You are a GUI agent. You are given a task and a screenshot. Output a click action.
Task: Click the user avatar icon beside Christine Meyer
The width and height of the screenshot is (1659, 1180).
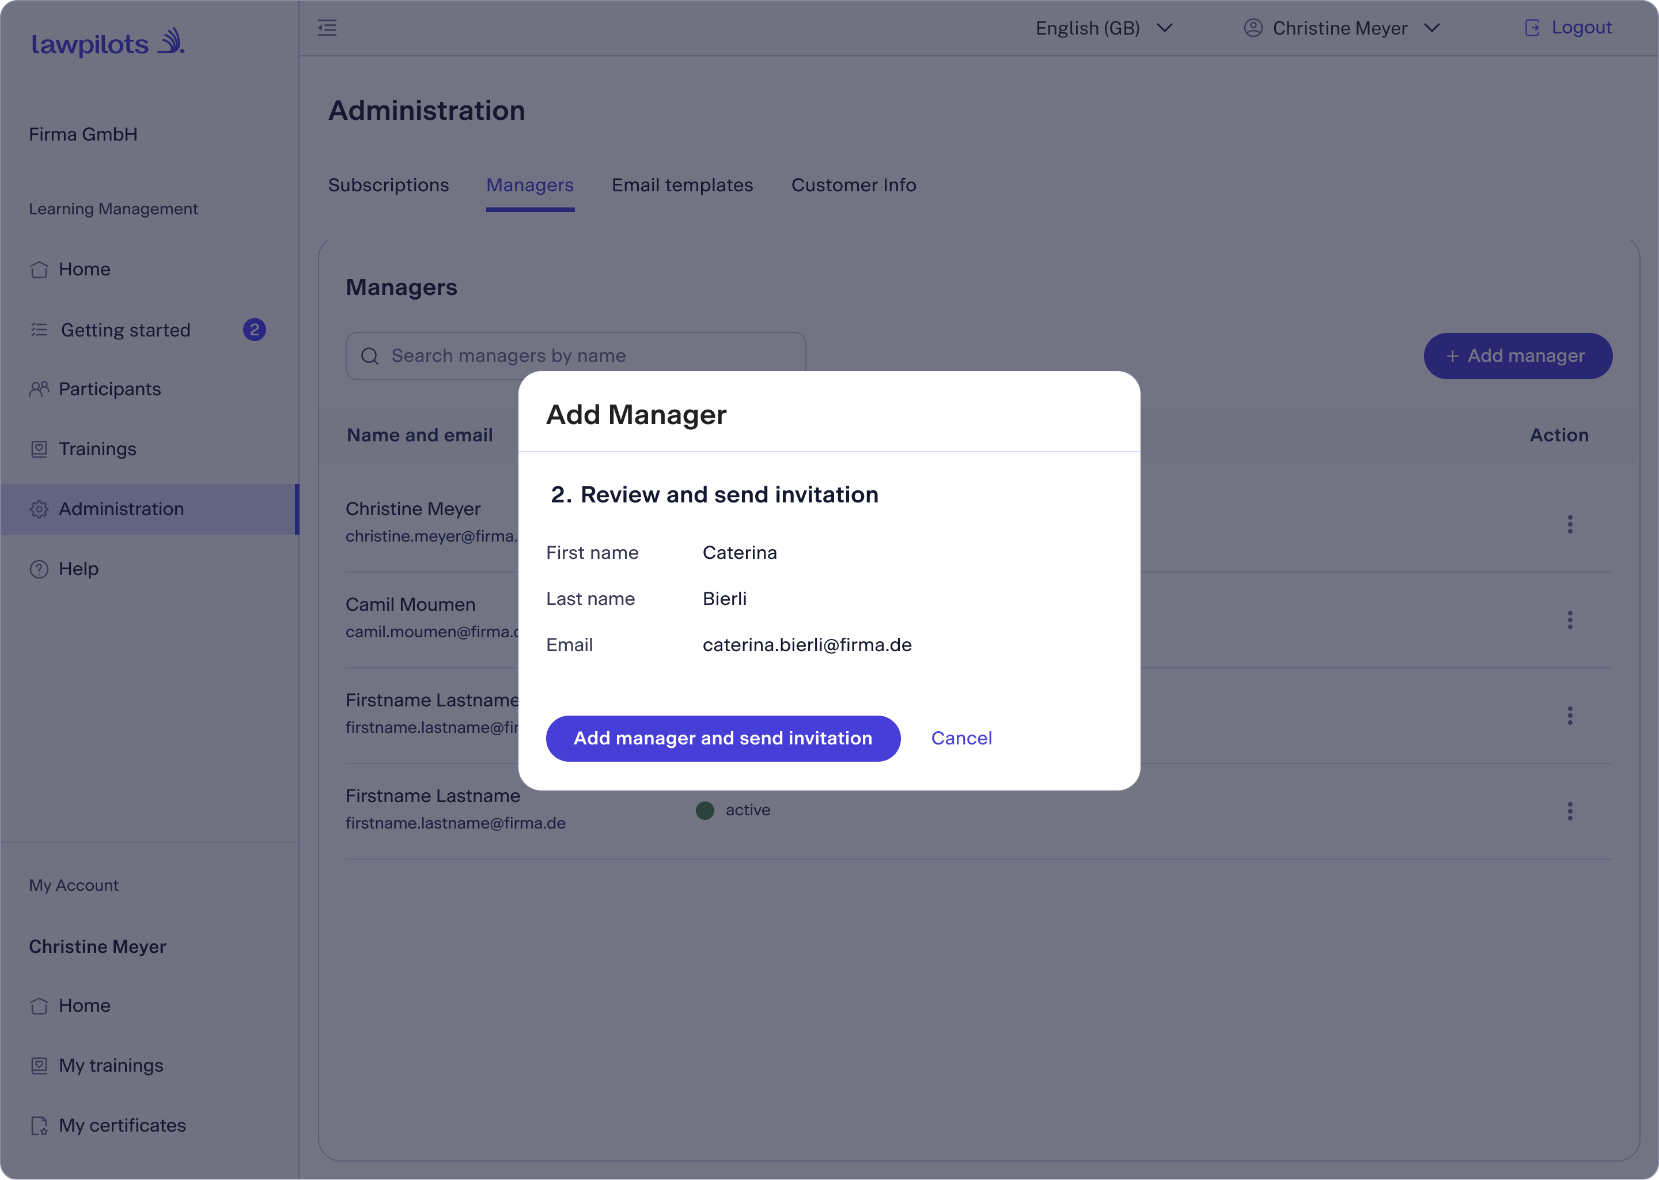coord(1253,28)
